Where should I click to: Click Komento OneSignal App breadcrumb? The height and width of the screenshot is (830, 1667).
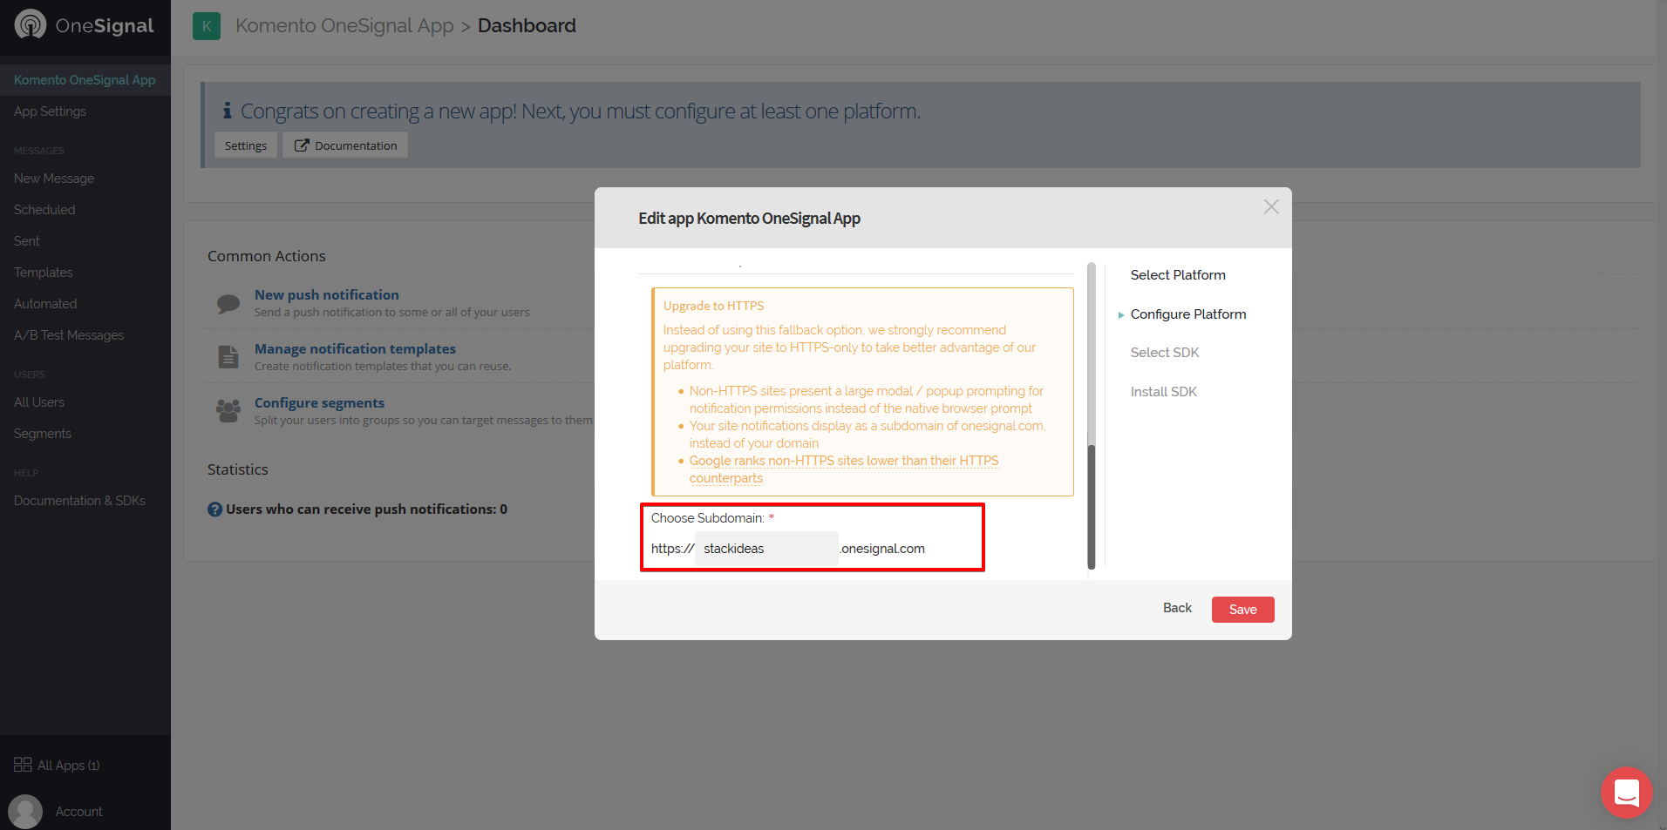pyautogui.click(x=344, y=26)
